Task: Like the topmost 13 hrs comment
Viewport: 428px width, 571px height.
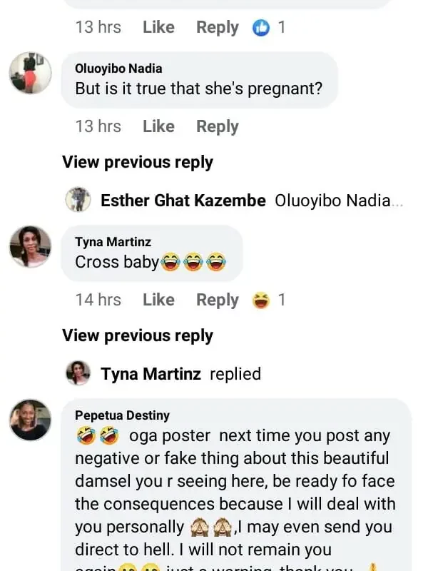Action: coord(158,27)
